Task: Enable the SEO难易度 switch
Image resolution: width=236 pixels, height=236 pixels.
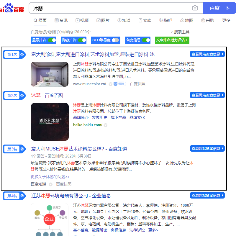Action: pos(115,40)
